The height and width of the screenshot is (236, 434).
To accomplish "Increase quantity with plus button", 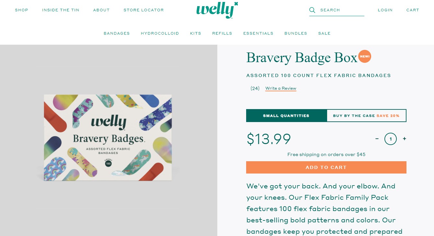I will pos(405,139).
